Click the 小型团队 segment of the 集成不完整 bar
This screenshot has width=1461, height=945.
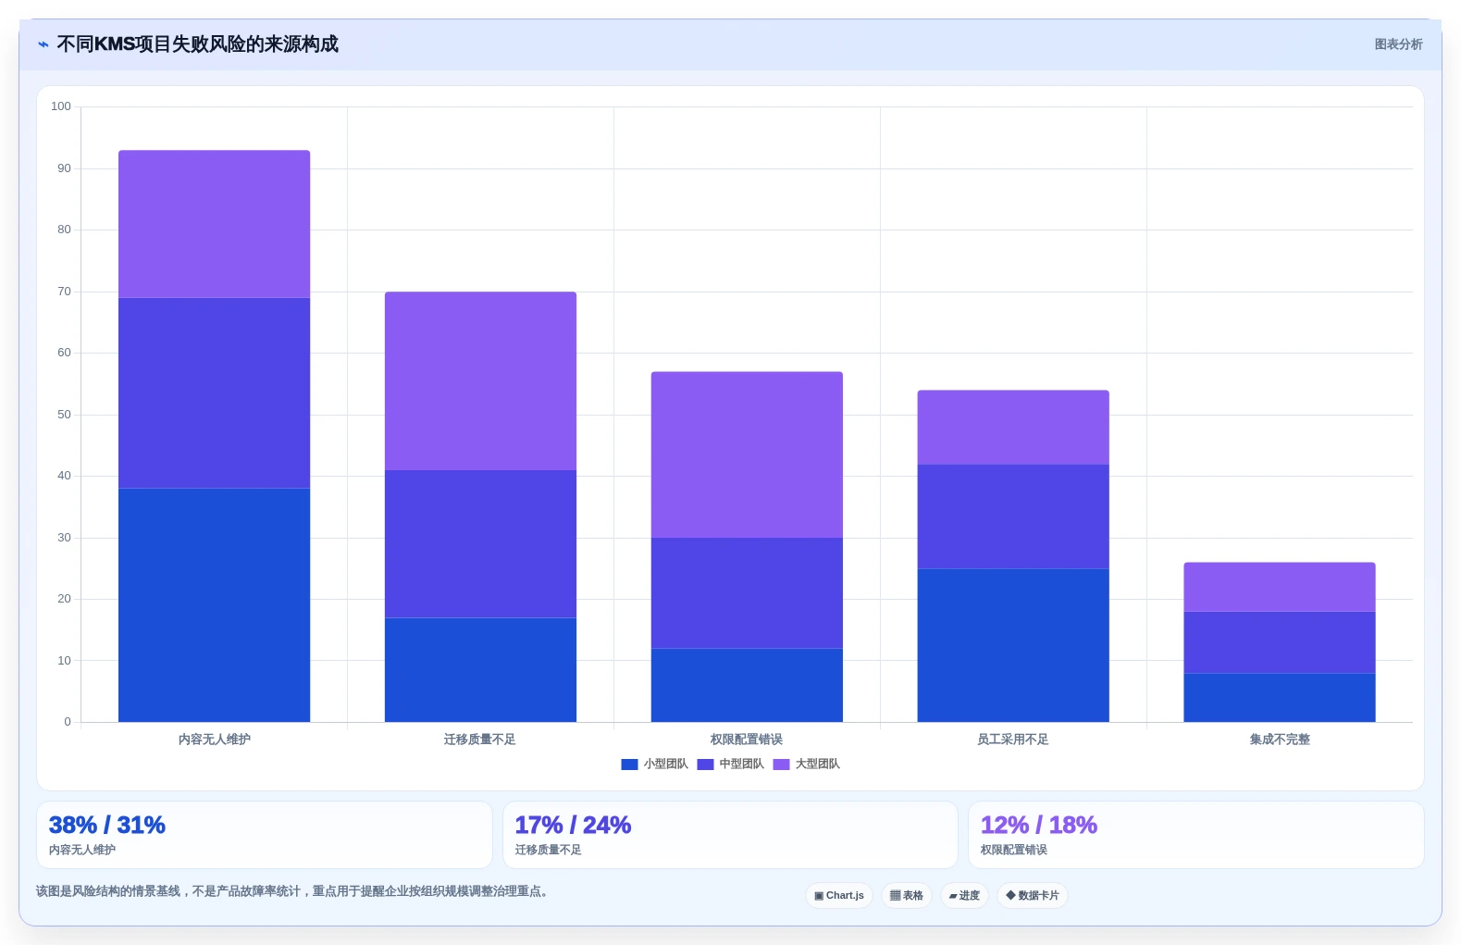1280,698
